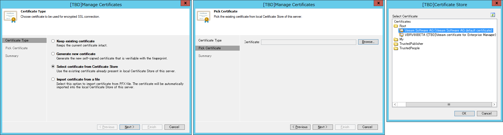The image size is (503, 135).
Task: Select the Root store node
Action: pos(403,26)
